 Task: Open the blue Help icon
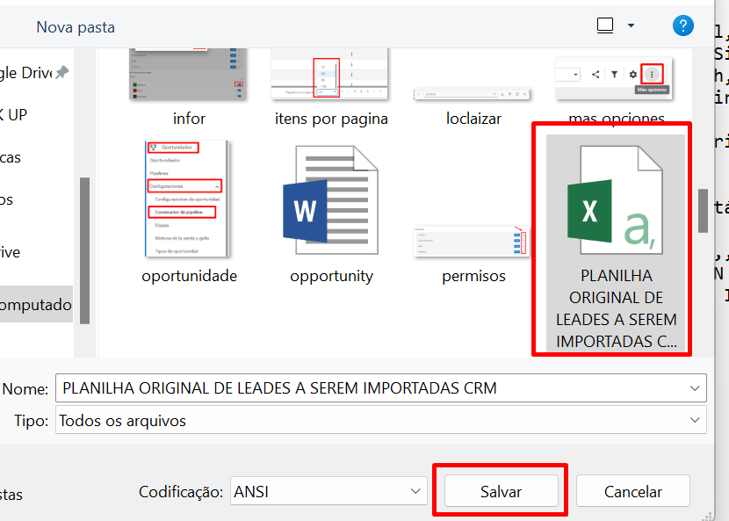[x=683, y=25]
